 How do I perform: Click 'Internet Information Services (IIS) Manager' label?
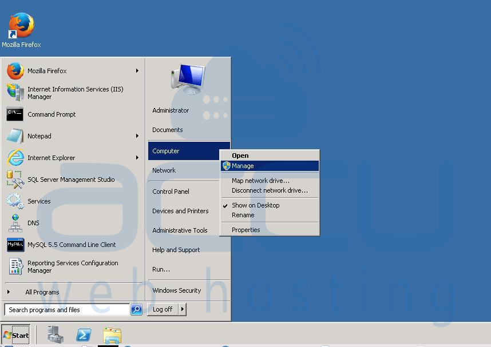(76, 93)
